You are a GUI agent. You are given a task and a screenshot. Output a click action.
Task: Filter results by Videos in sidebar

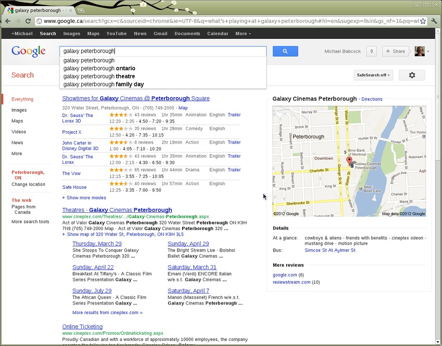(19, 132)
